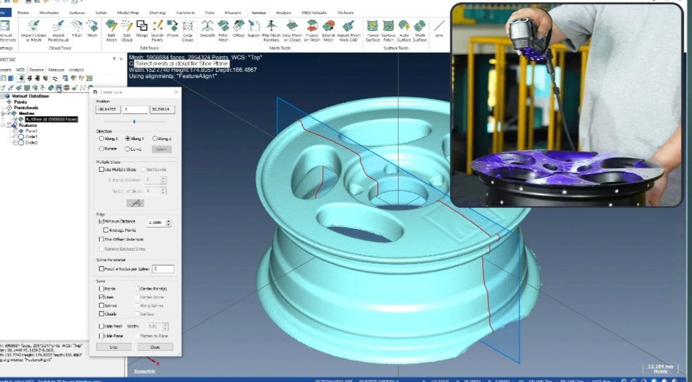Click the Multi Surface tool
The height and width of the screenshot is (382, 692).
[420, 31]
